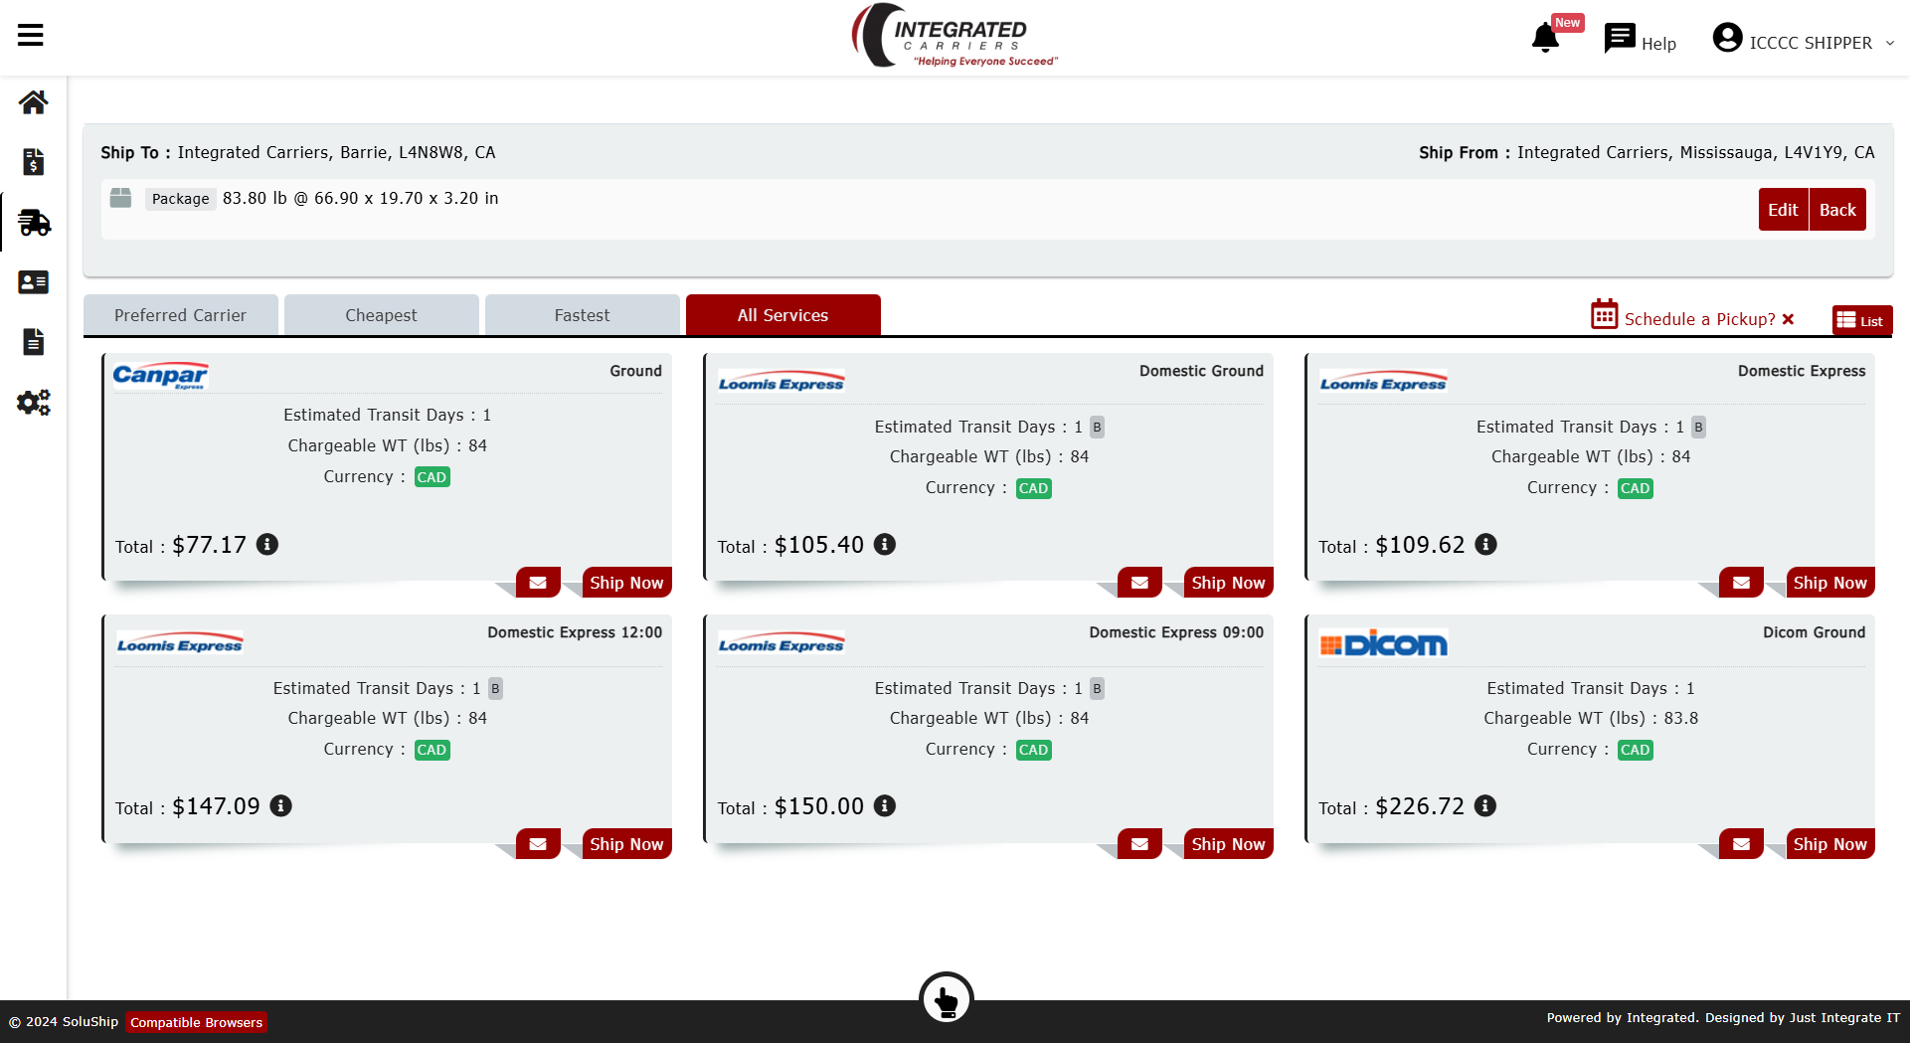Switch to Preferred Carrier tab

[x=180, y=315]
